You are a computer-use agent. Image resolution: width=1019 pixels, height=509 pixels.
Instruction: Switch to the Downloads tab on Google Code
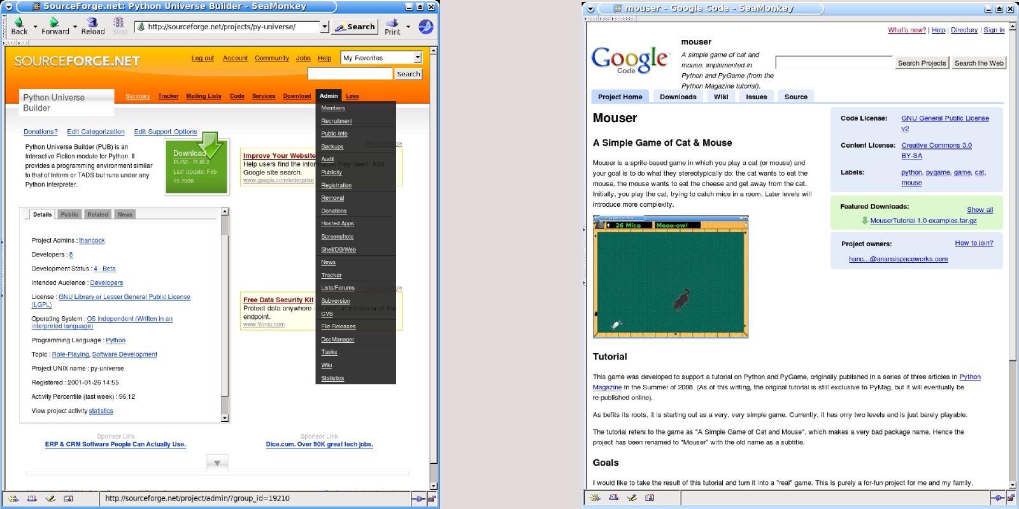pyautogui.click(x=678, y=97)
